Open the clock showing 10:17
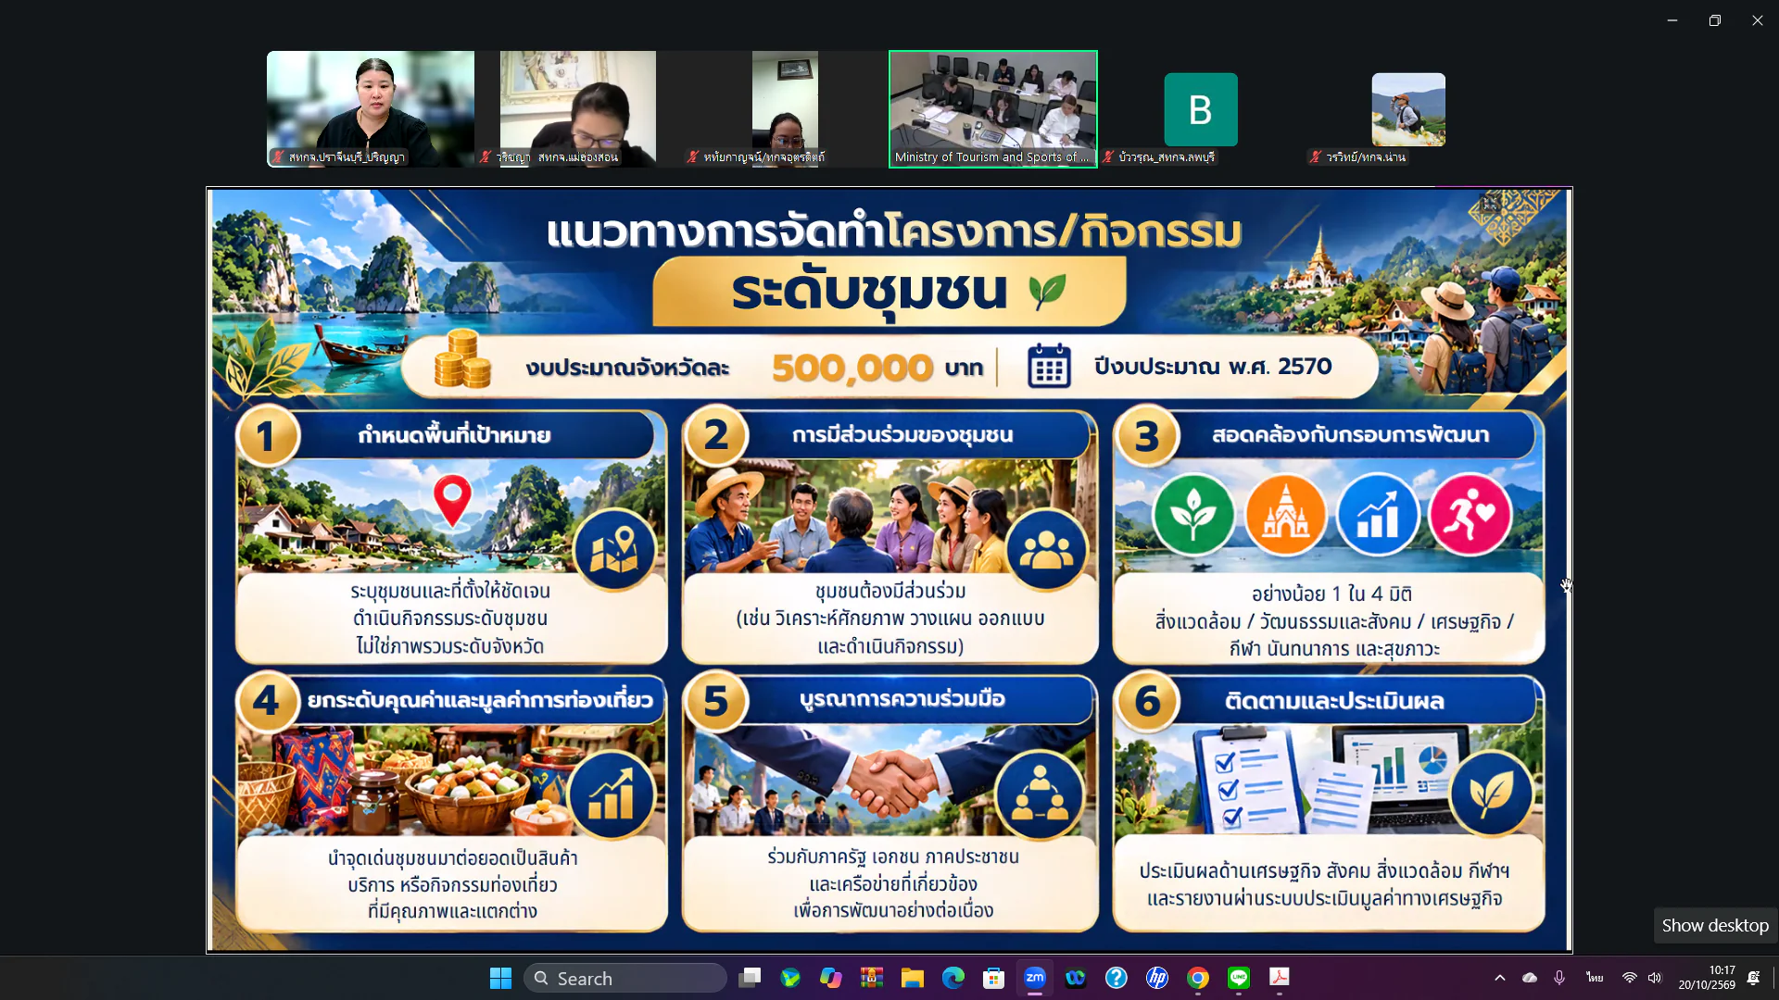The width and height of the screenshot is (1779, 1000). [x=1707, y=978]
